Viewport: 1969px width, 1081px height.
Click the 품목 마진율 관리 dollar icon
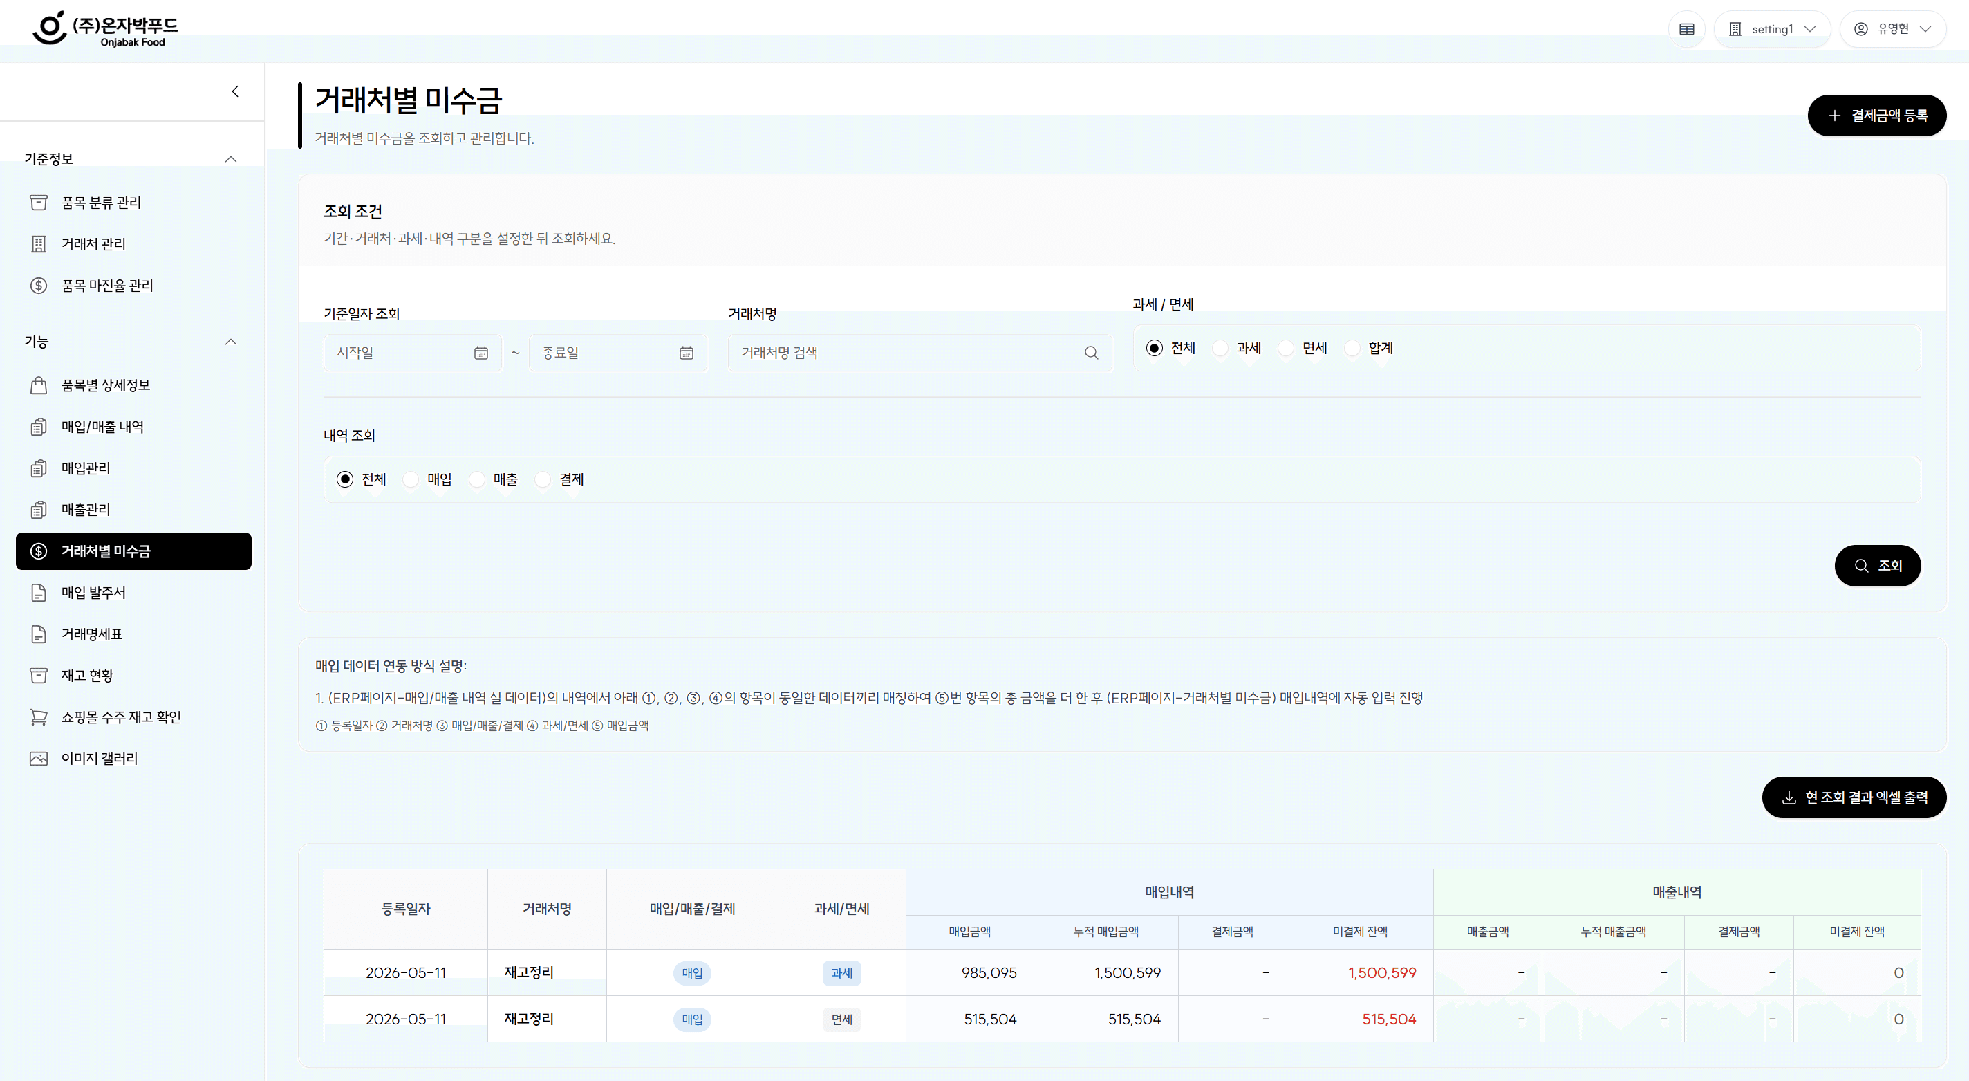[x=38, y=286]
